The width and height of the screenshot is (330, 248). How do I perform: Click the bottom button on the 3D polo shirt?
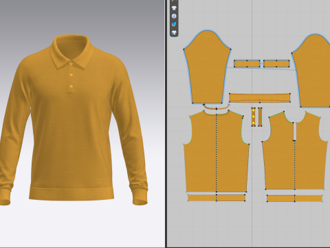71,86
